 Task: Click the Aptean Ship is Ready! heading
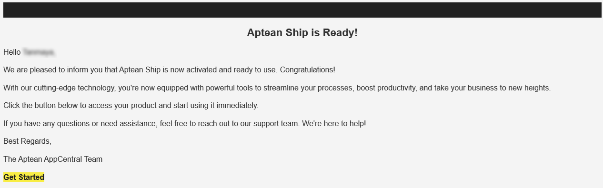point(302,33)
